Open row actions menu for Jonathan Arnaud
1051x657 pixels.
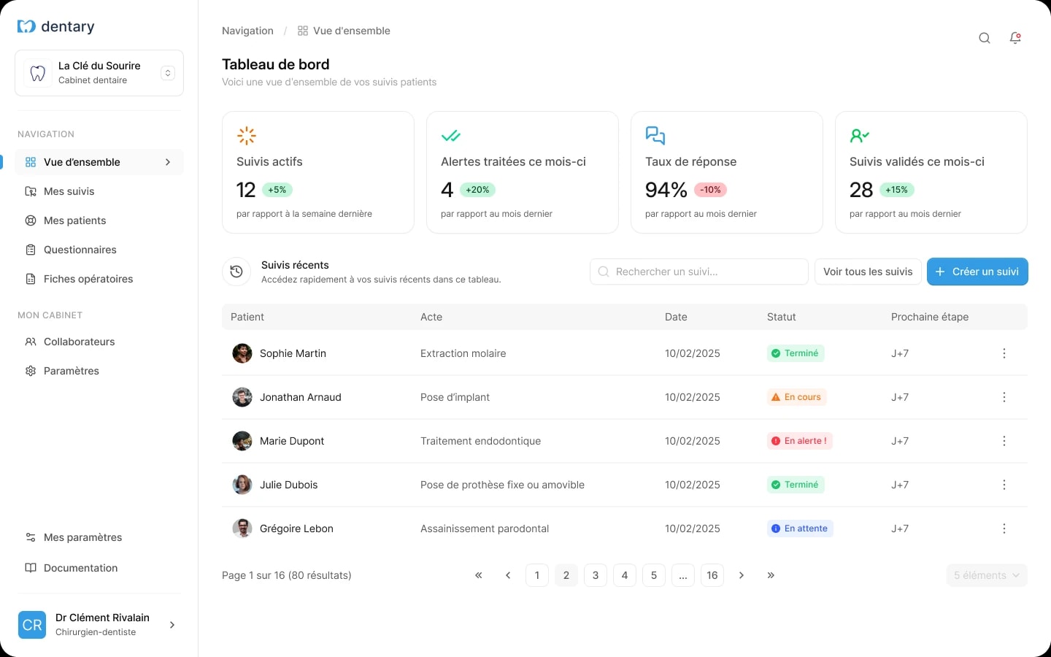click(1004, 397)
